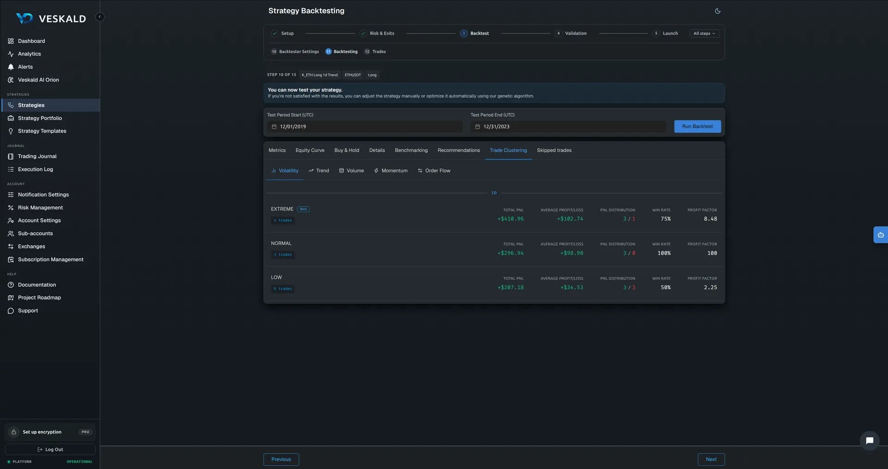
Task: Open Project Roadmap map icon
Action: (11, 298)
